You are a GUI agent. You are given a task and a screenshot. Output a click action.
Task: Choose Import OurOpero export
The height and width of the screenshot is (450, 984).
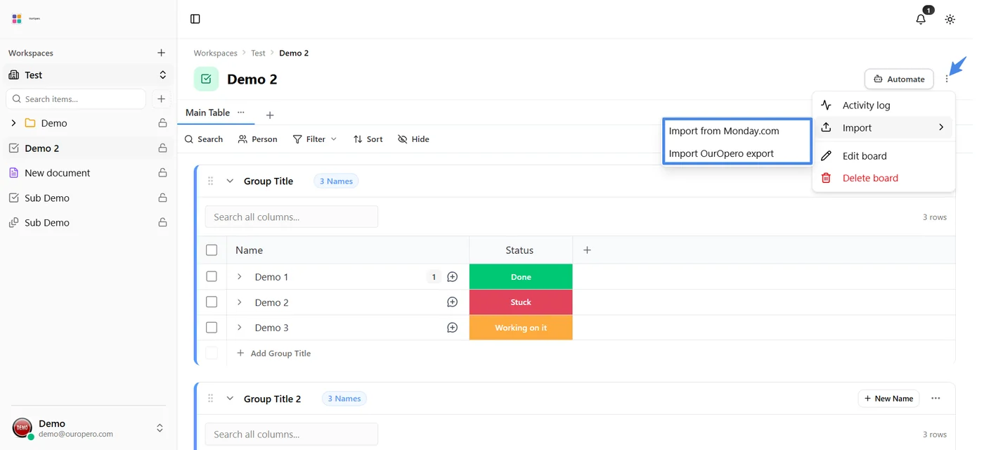point(737,153)
